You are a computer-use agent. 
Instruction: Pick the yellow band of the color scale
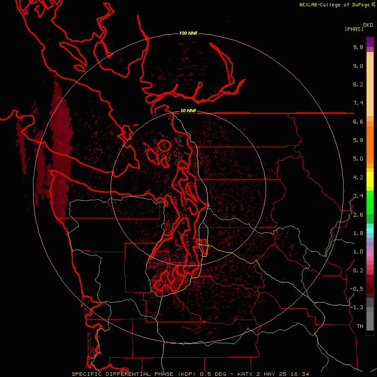tap(370, 179)
